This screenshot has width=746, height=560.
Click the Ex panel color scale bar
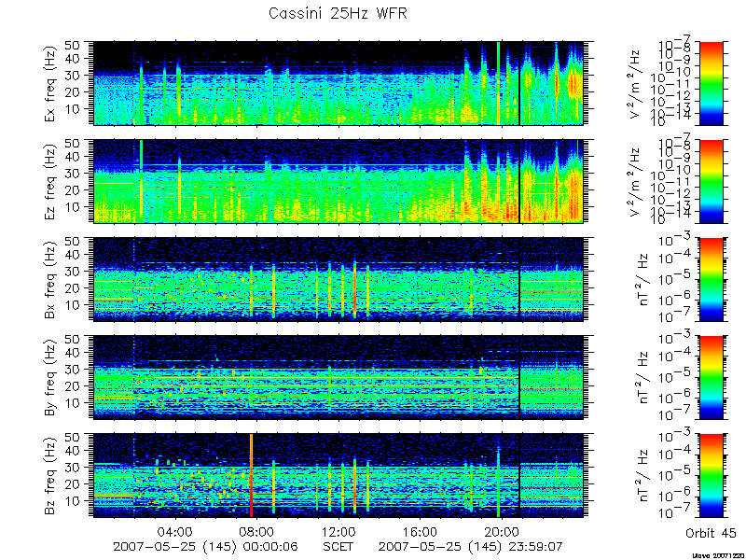point(711,83)
